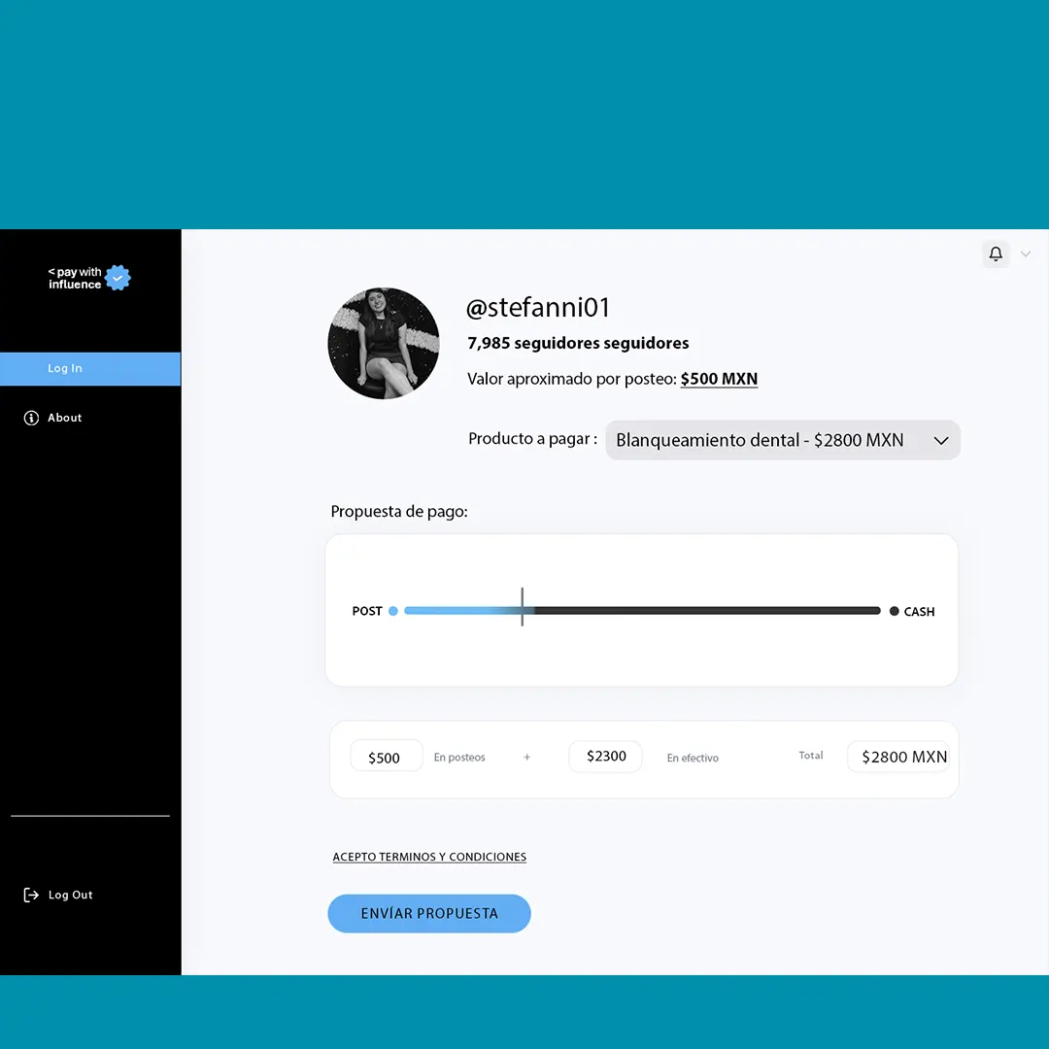This screenshot has height=1049, width=1049.
Task: Click the About info circle icon
Action: pos(31,418)
